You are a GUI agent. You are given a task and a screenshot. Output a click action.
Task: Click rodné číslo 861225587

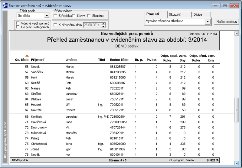(118, 67)
